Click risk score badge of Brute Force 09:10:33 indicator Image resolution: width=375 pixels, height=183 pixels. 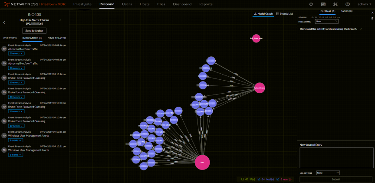click(4, 107)
